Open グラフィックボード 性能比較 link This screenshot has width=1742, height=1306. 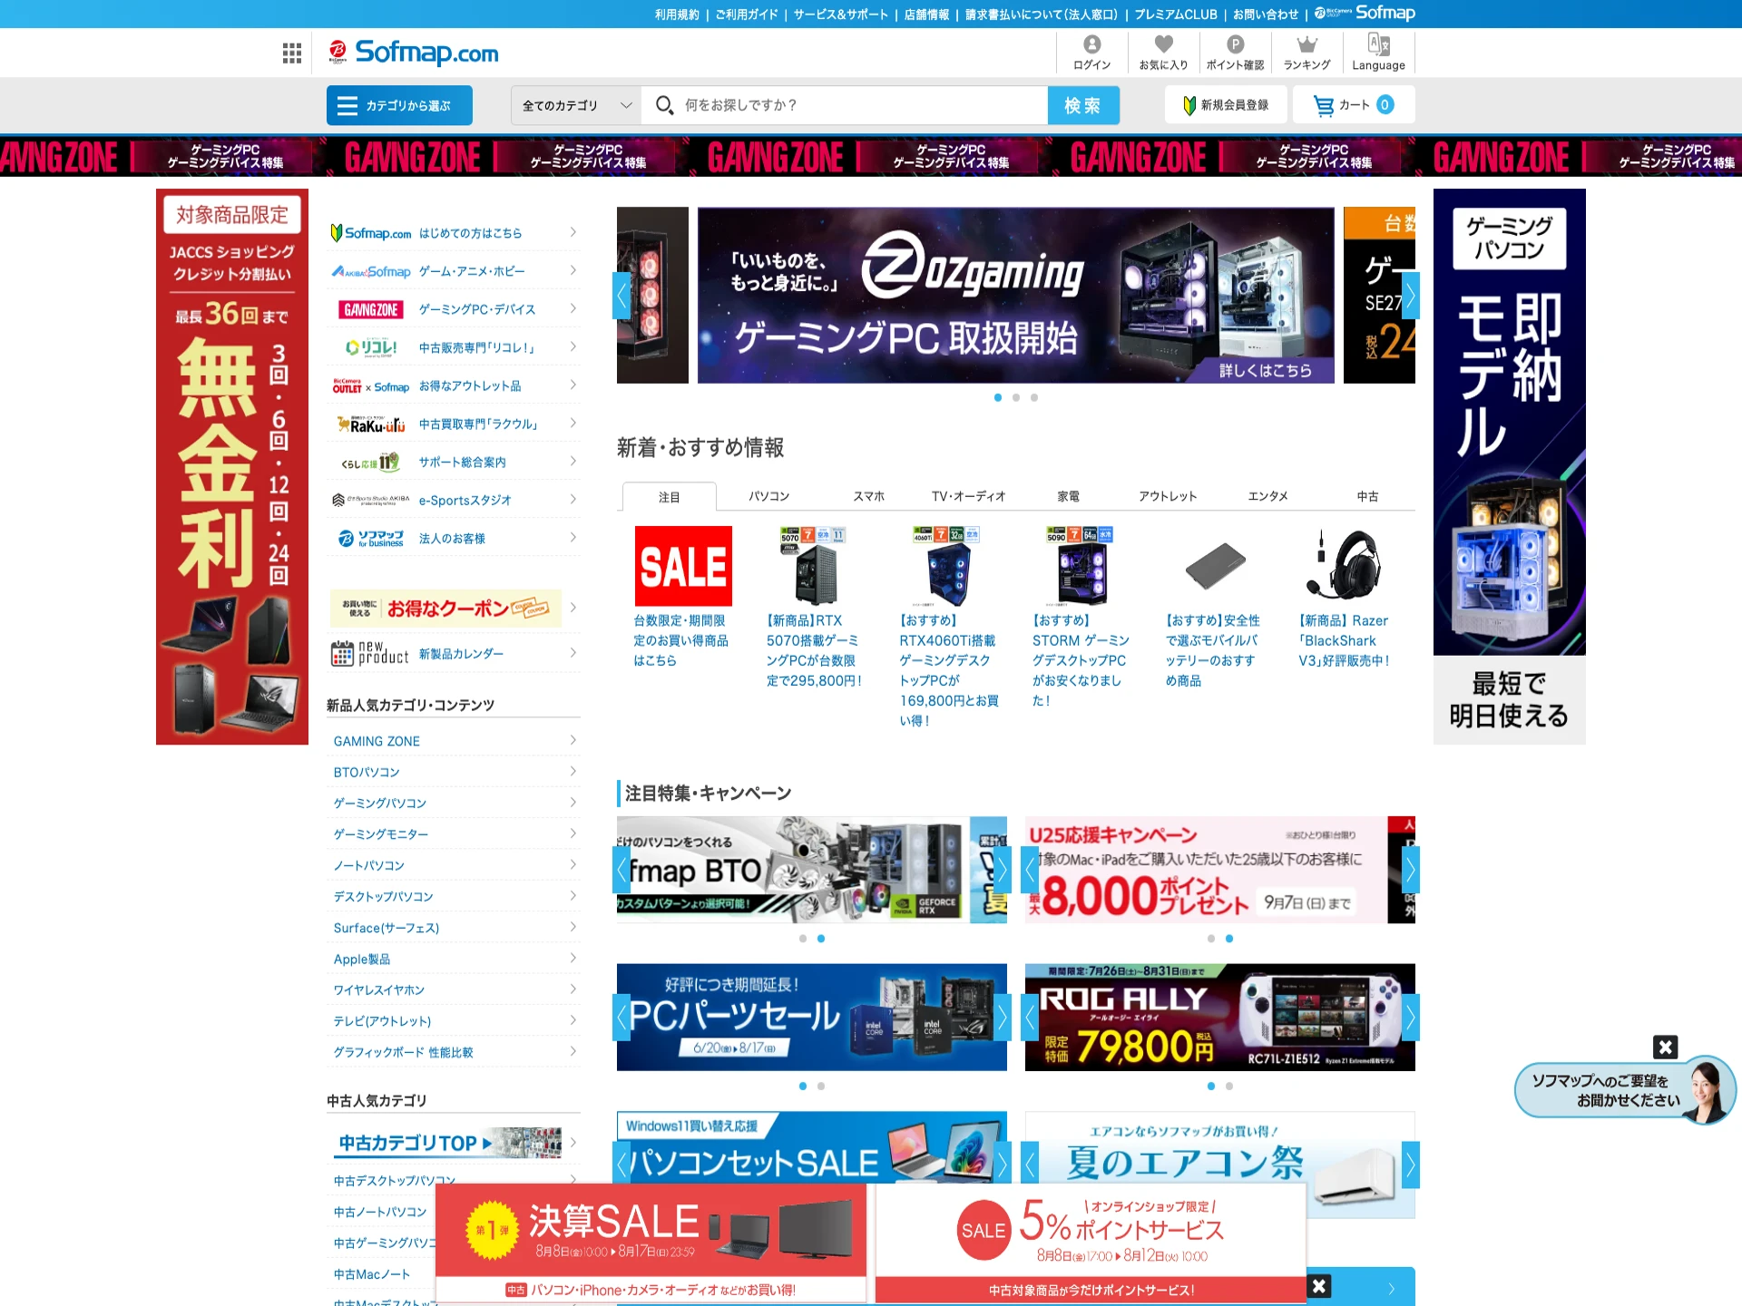tap(404, 1052)
